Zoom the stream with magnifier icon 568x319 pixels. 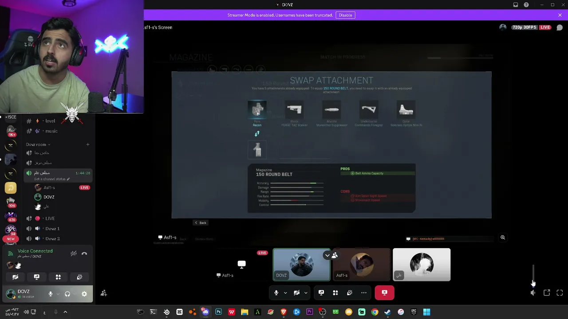[503, 237]
